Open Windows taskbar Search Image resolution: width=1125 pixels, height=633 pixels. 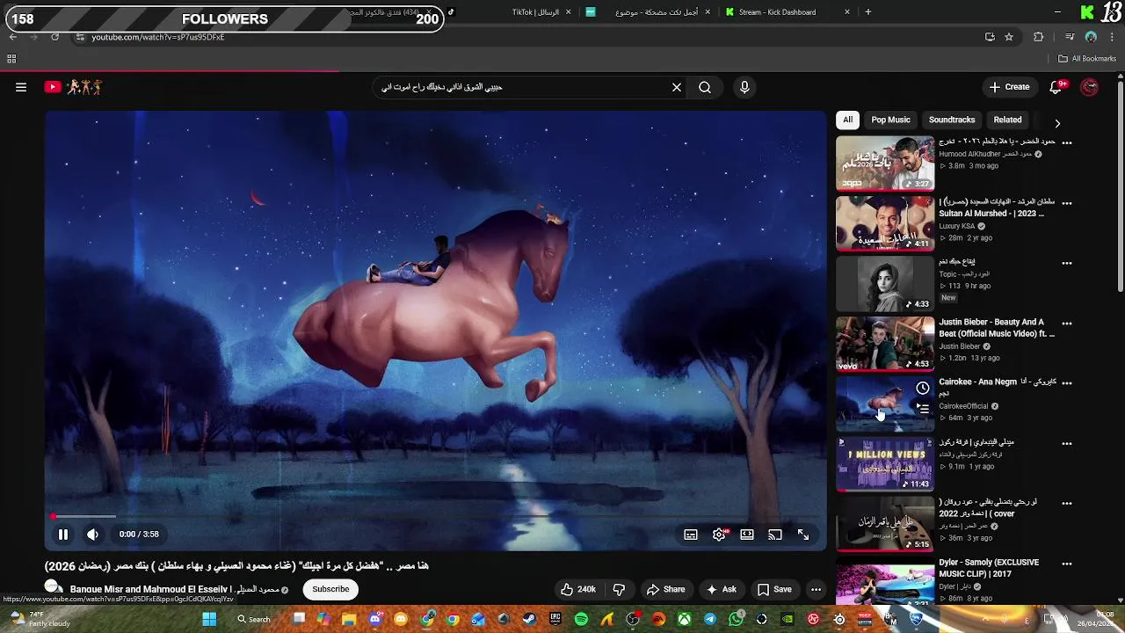[254, 619]
